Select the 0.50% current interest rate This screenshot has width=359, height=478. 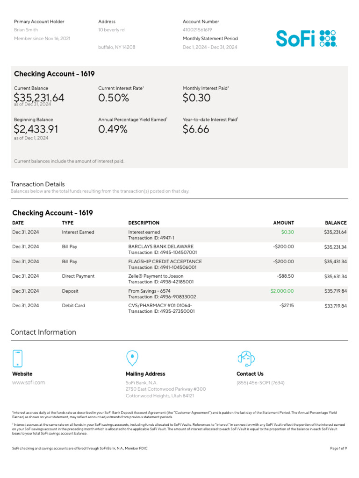click(x=114, y=98)
